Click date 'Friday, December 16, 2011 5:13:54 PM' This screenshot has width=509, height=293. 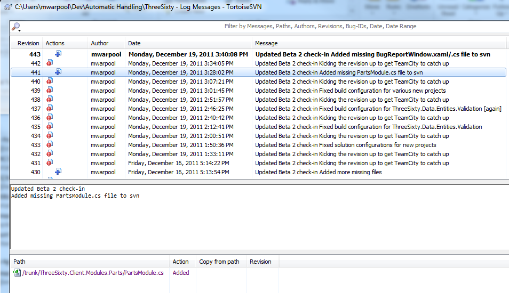(x=179, y=173)
